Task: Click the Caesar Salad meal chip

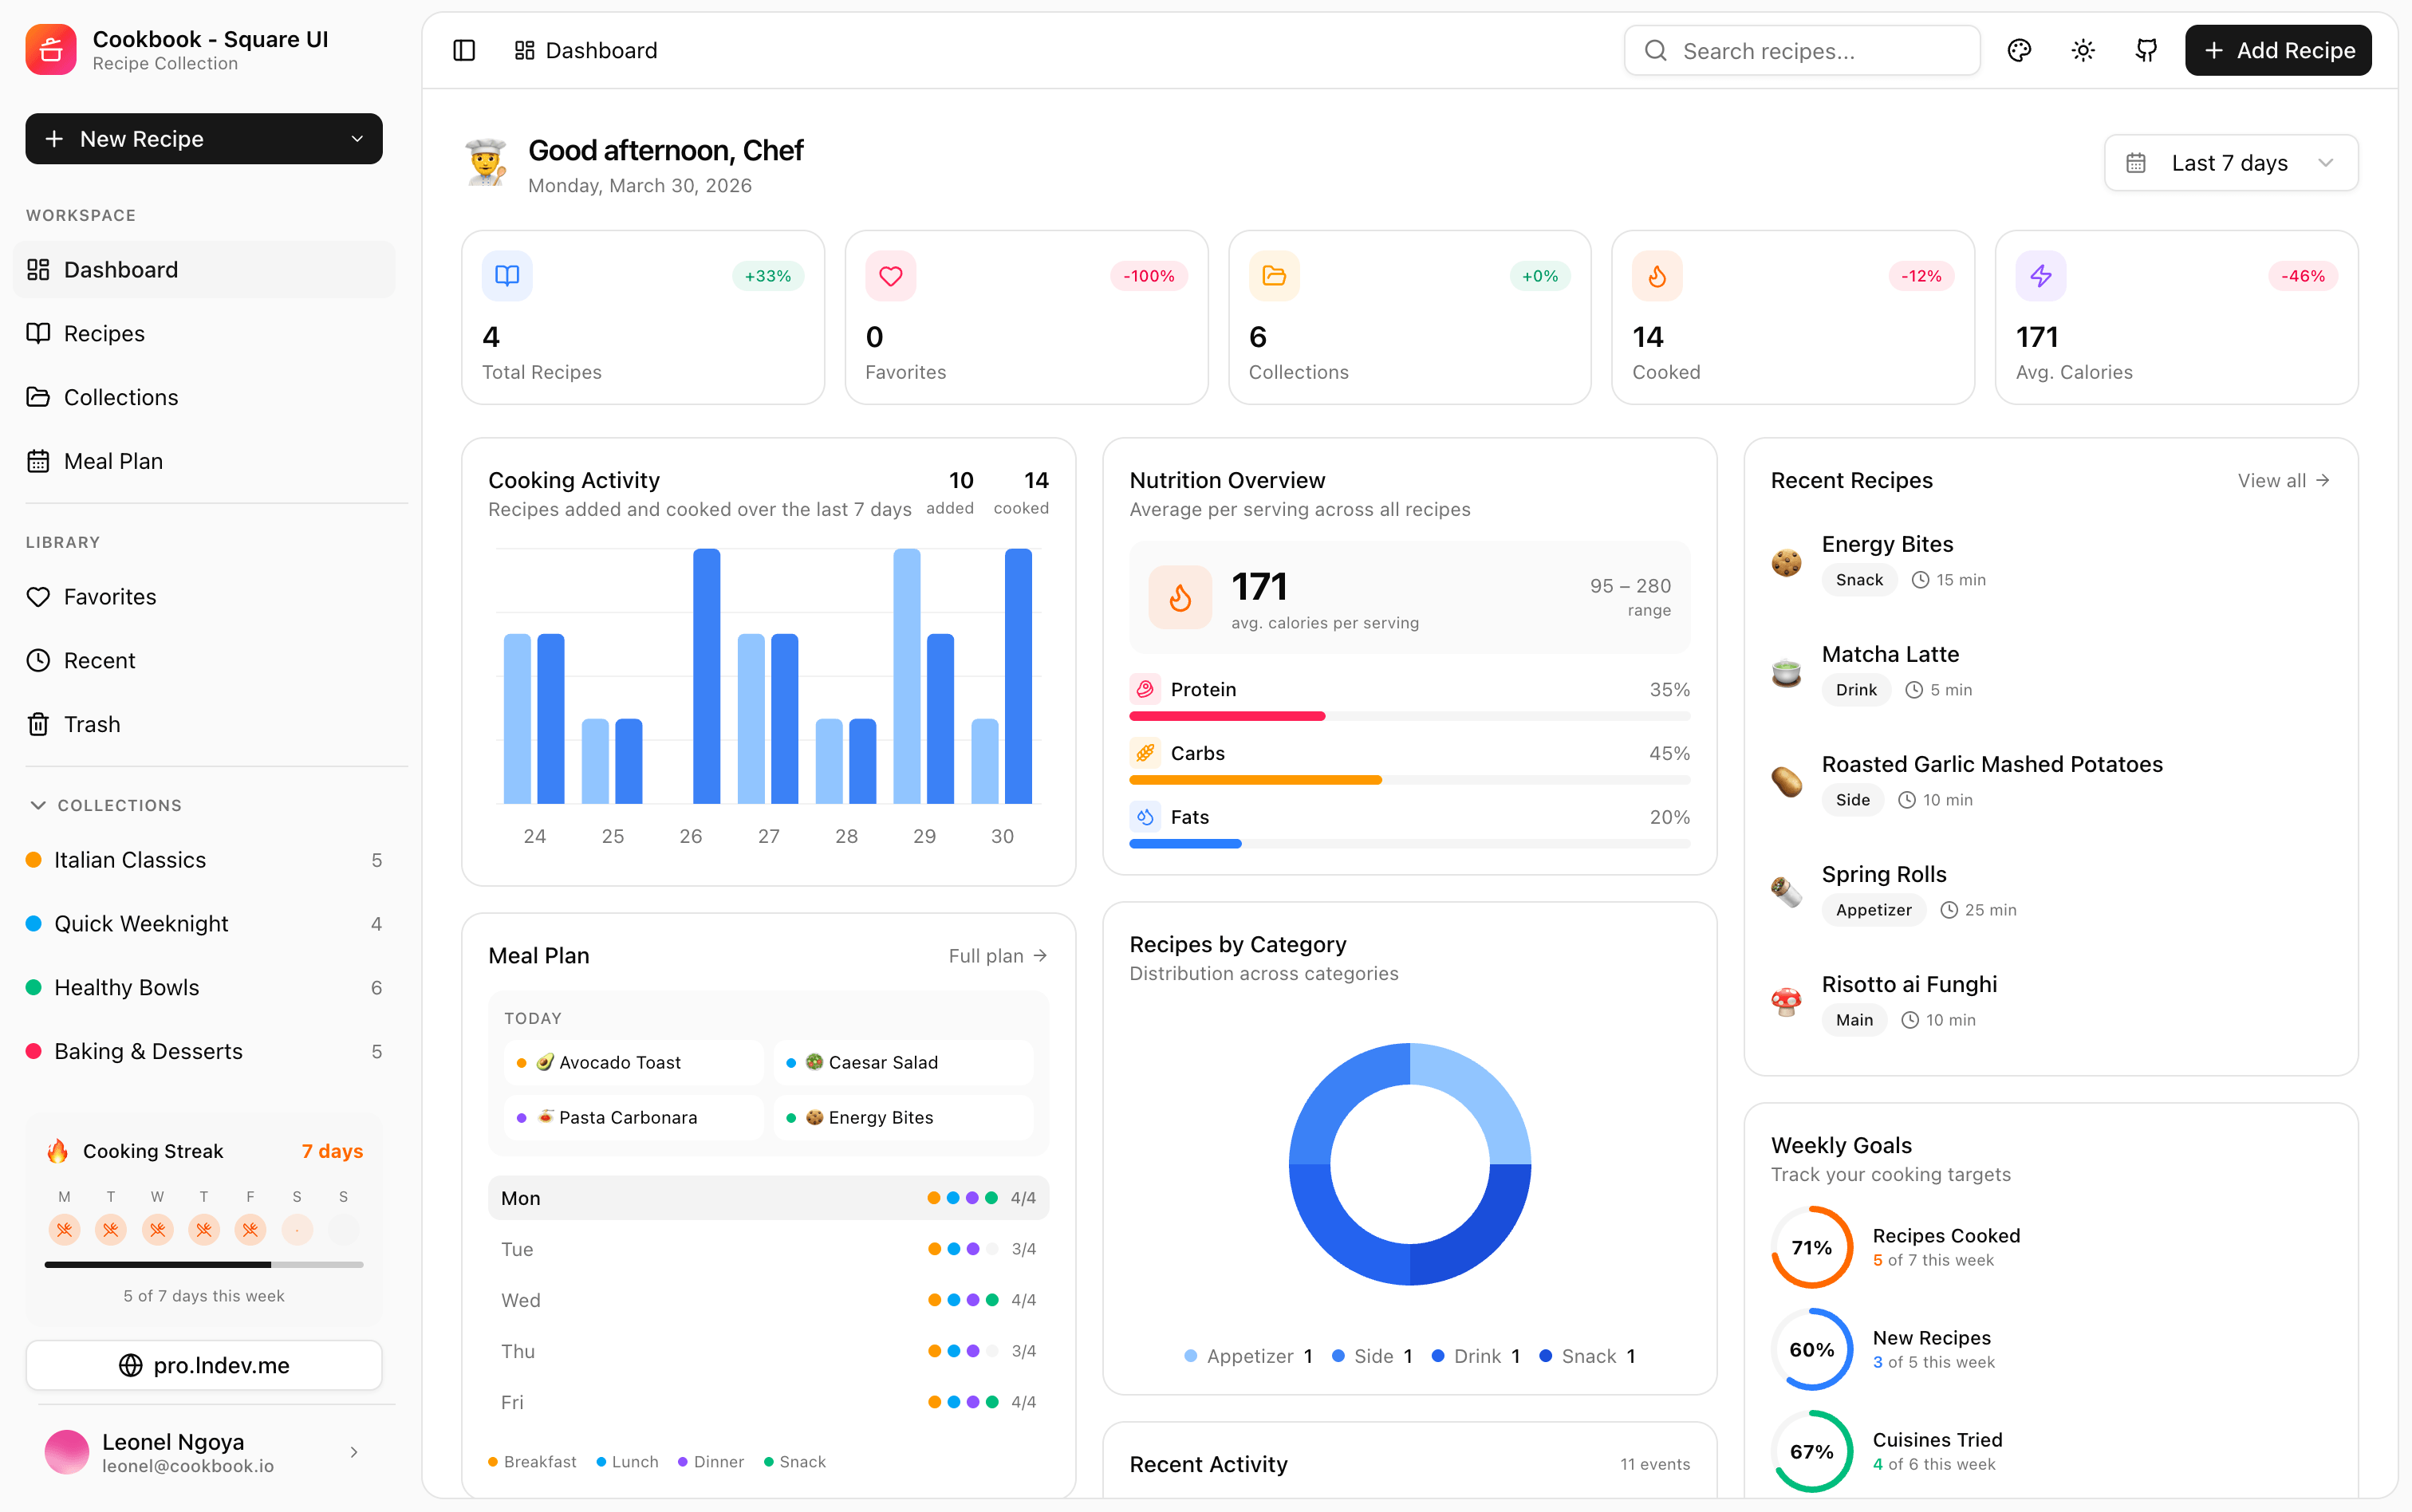Action: (x=904, y=1062)
